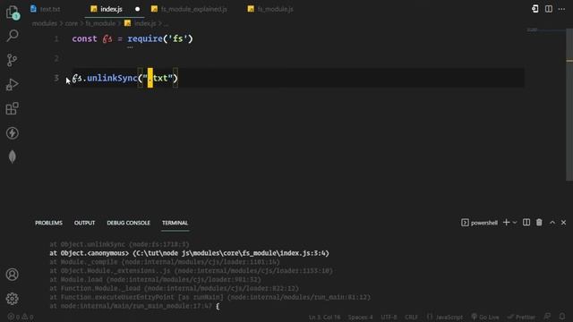Click the feedback icon in status bar
The image size is (573, 322).
click(x=547, y=317)
